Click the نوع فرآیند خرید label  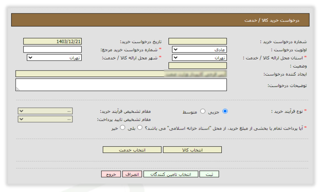coord(287,111)
